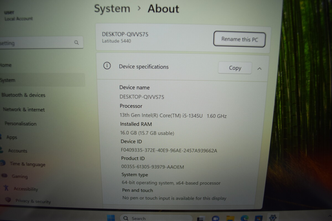
Task: Click the magnifier icon in settings search
Action: pos(77,43)
